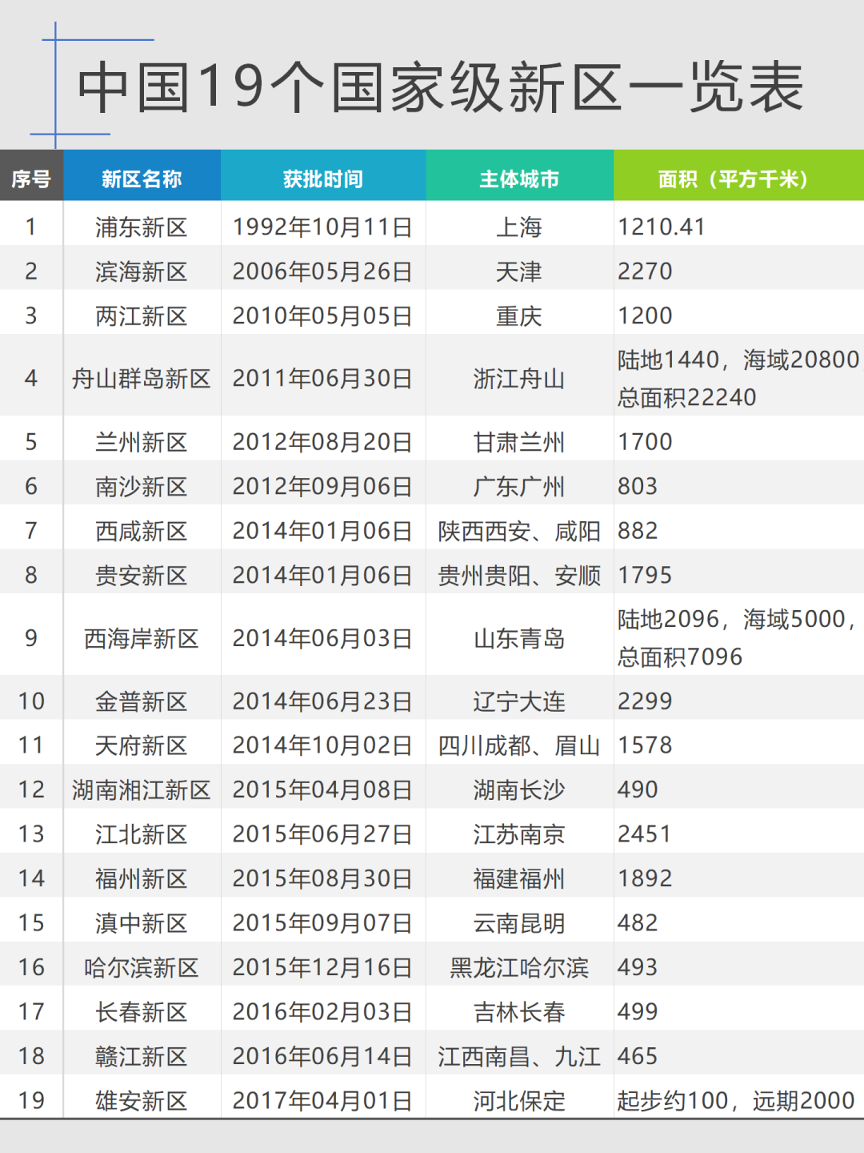Select the 黑龙江哈尔滨 city cell
Screen dimensions: 864x1153
519,967
